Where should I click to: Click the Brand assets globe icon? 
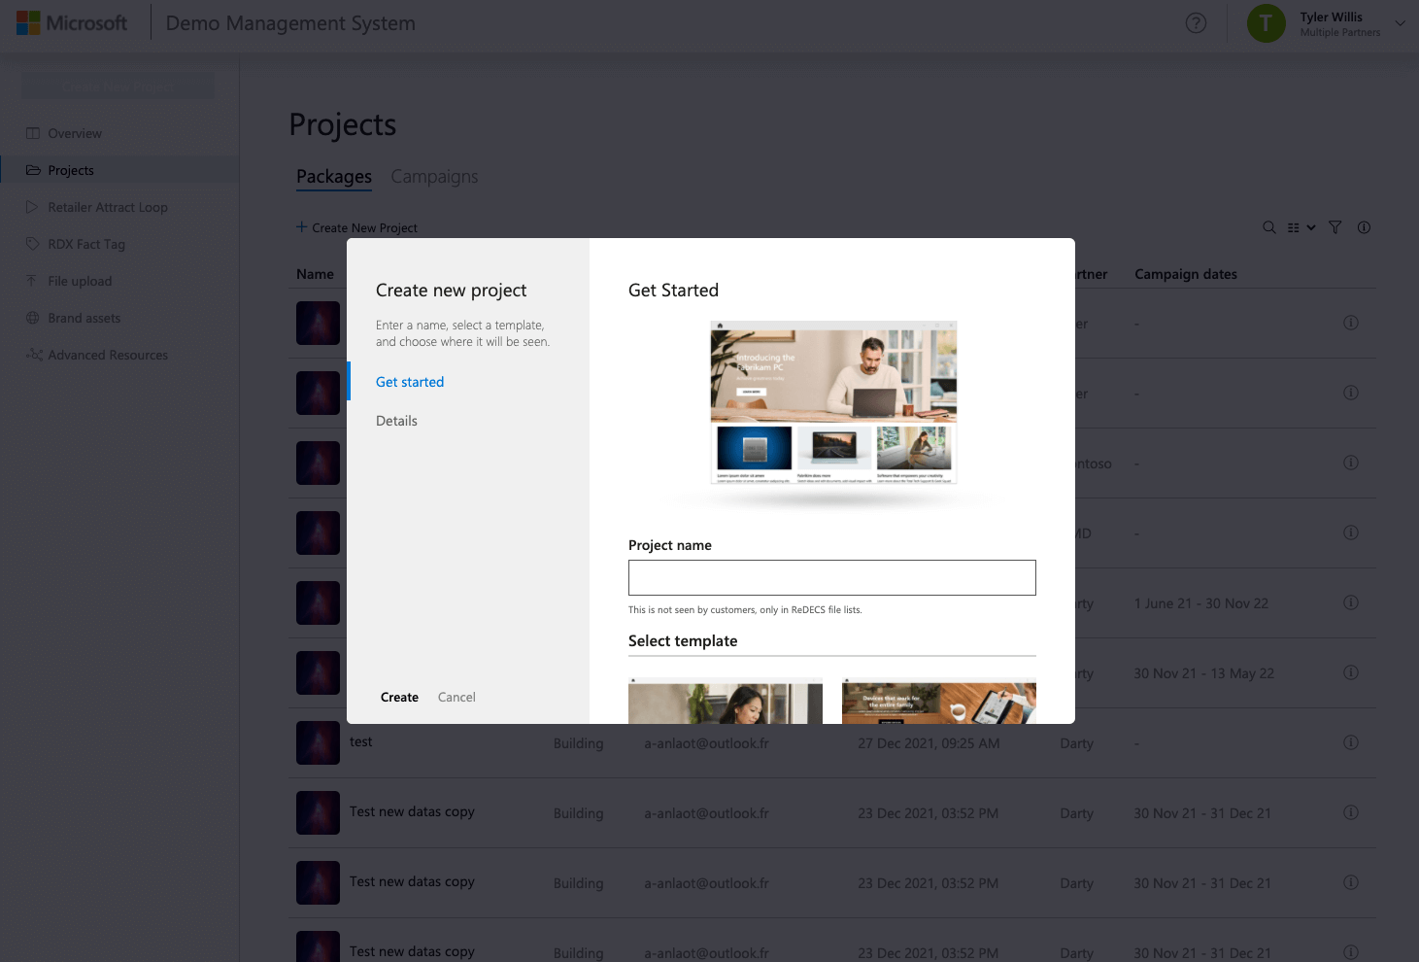33,318
